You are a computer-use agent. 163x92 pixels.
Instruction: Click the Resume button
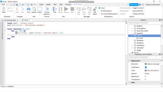click(x=66, y=9)
